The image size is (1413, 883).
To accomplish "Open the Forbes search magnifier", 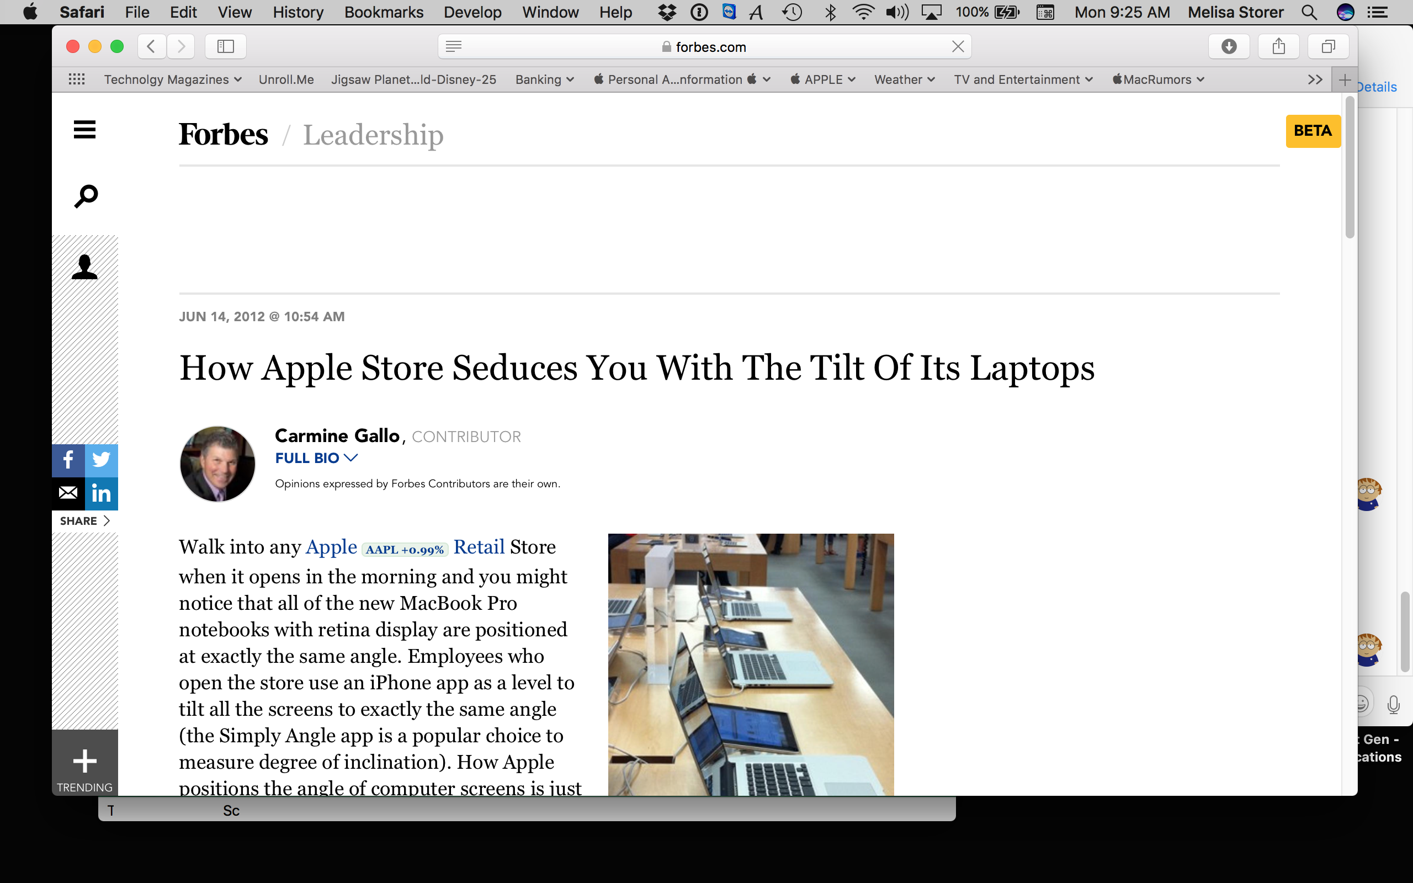I will pos(86,196).
